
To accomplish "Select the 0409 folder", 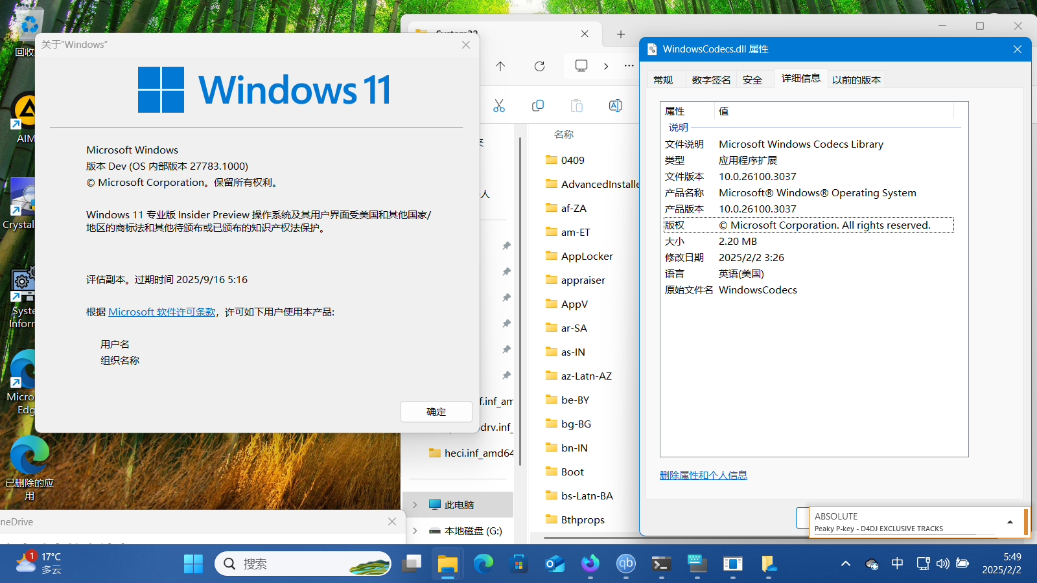I will pyautogui.click(x=573, y=160).
